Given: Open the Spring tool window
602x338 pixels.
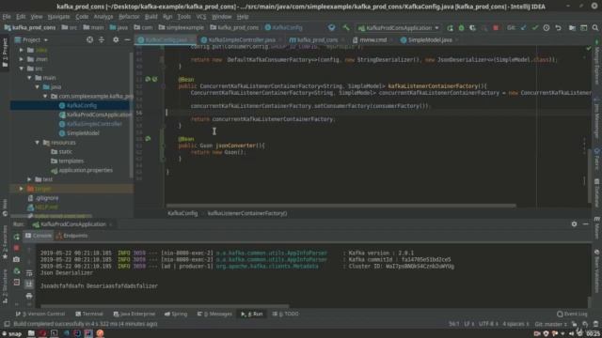Looking at the screenshot, I should click(x=176, y=314).
